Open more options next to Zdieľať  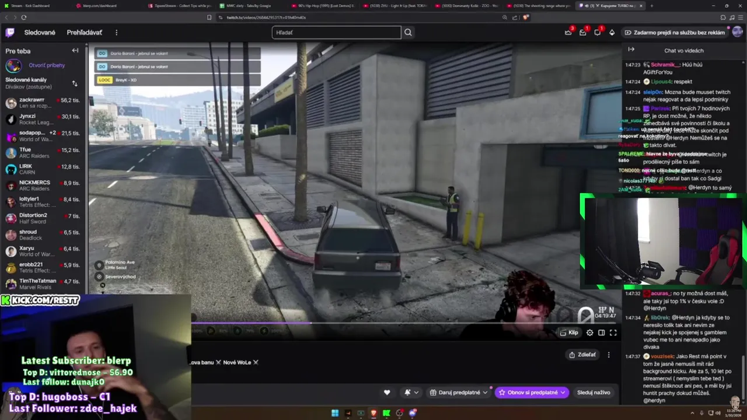coord(609,355)
